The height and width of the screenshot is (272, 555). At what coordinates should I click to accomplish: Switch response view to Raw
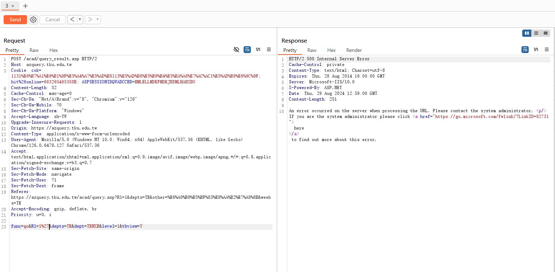pyautogui.click(x=312, y=50)
